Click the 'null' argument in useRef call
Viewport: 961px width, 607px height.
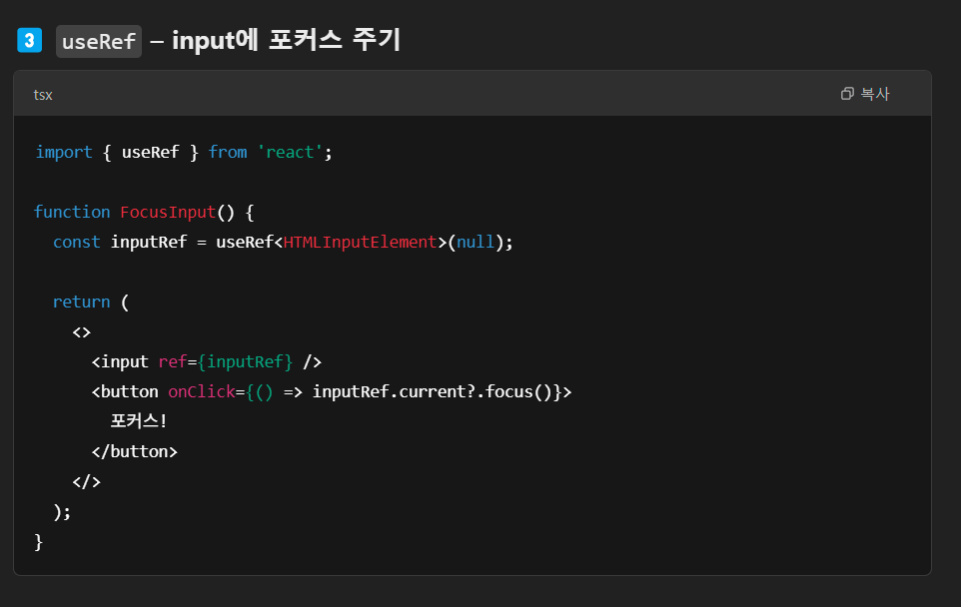click(x=476, y=242)
